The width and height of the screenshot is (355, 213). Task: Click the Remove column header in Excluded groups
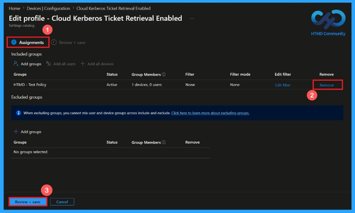(x=193, y=142)
